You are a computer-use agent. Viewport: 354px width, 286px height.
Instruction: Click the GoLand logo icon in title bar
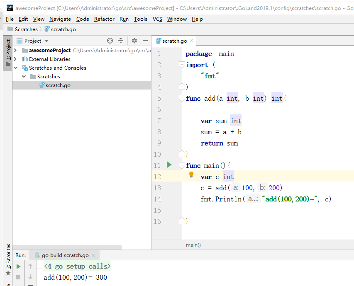[x=10, y=8]
